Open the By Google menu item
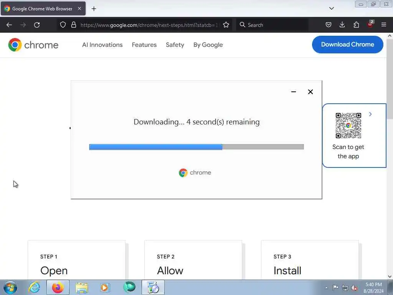Screen dimensions: 393x295 208,45
